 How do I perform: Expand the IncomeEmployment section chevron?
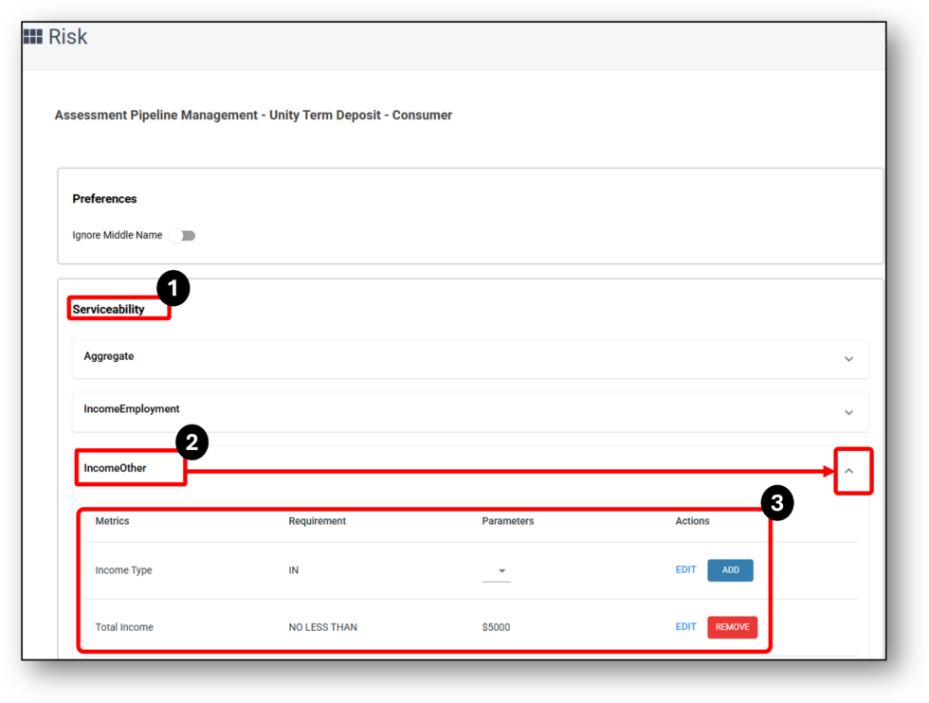point(848,412)
